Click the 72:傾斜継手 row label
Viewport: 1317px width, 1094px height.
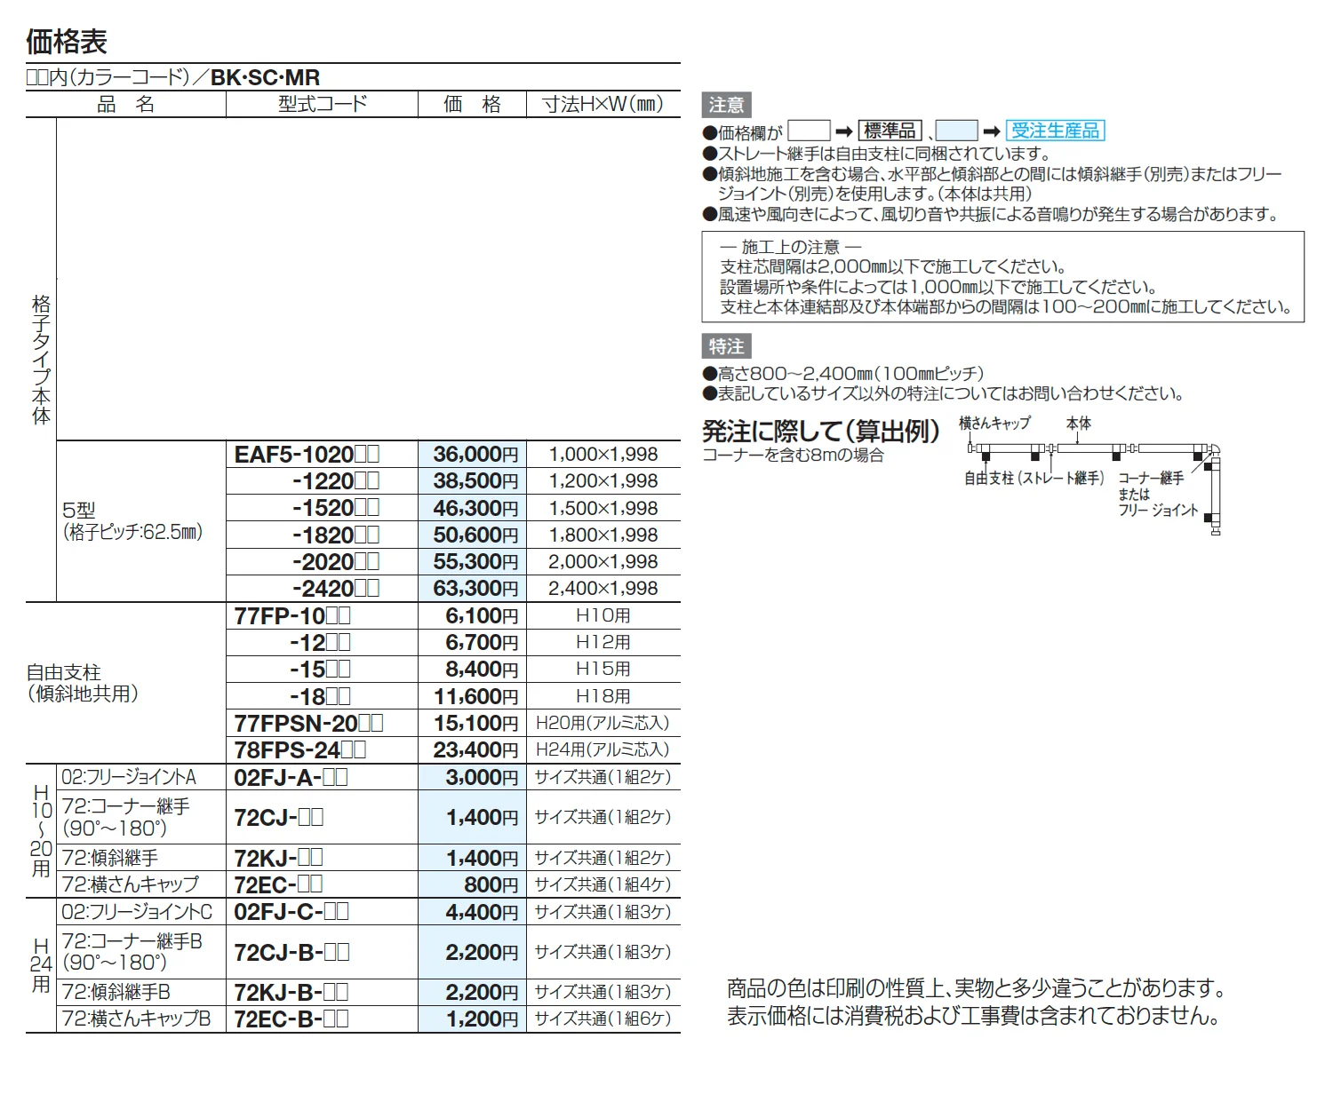click(110, 859)
